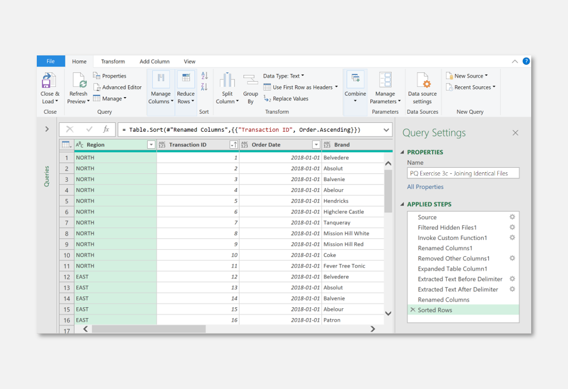Switch to the Transform tab
568x389 pixels.
click(113, 61)
